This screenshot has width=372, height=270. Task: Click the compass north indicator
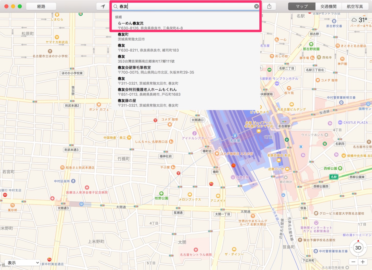358,241
